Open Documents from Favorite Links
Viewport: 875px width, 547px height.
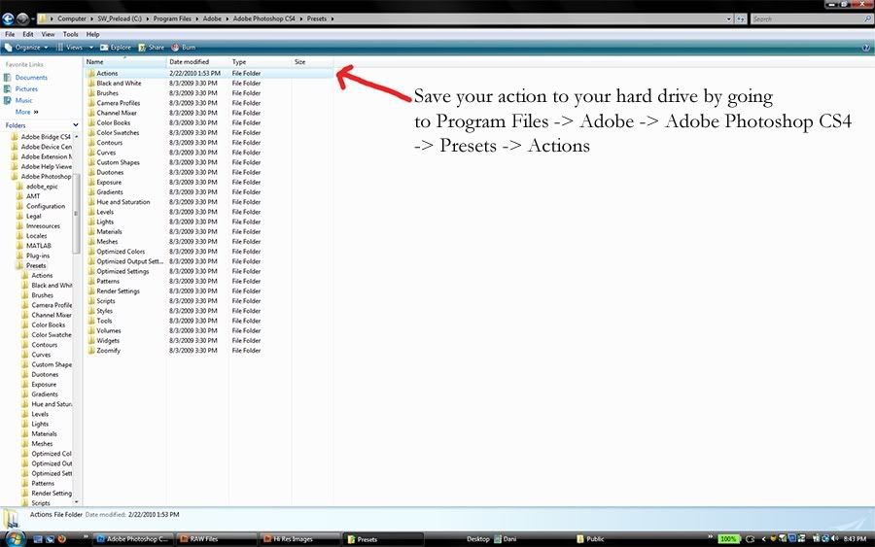click(x=30, y=78)
